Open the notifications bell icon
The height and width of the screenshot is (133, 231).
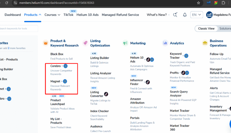[x=185, y=15]
